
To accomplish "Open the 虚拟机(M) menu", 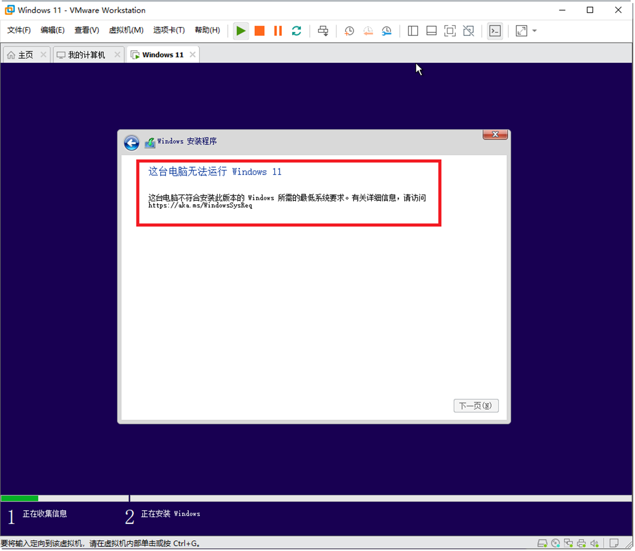I will [x=126, y=30].
